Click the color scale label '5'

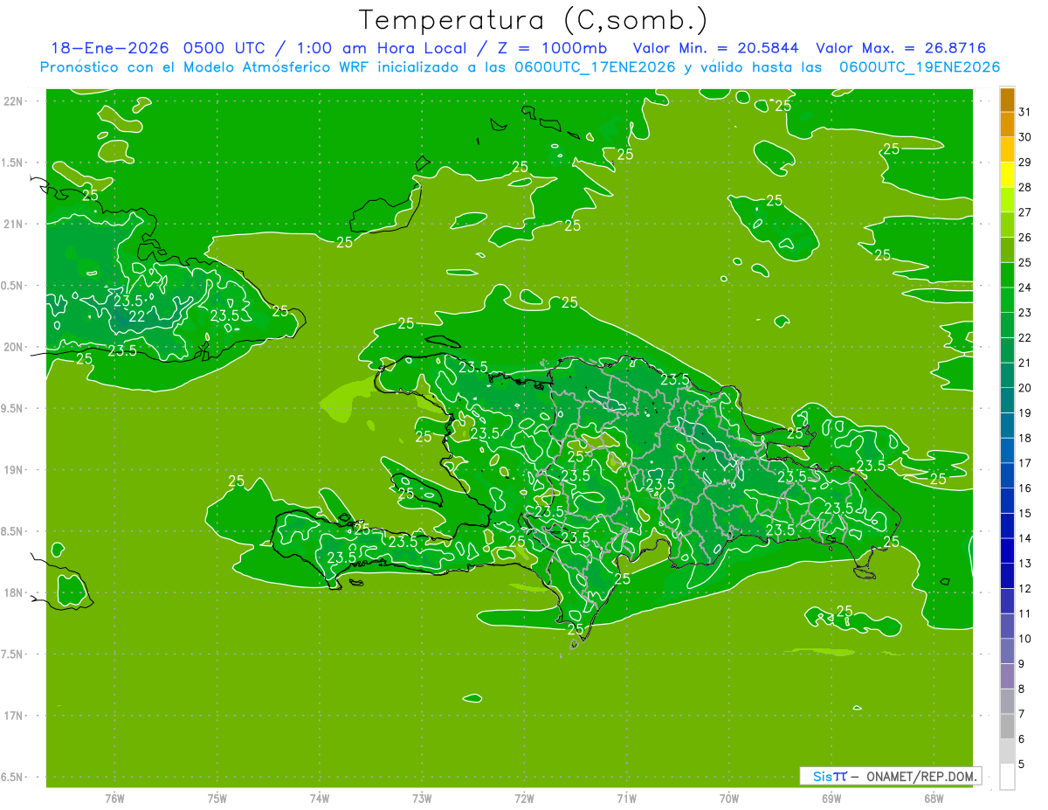[x=1022, y=765]
